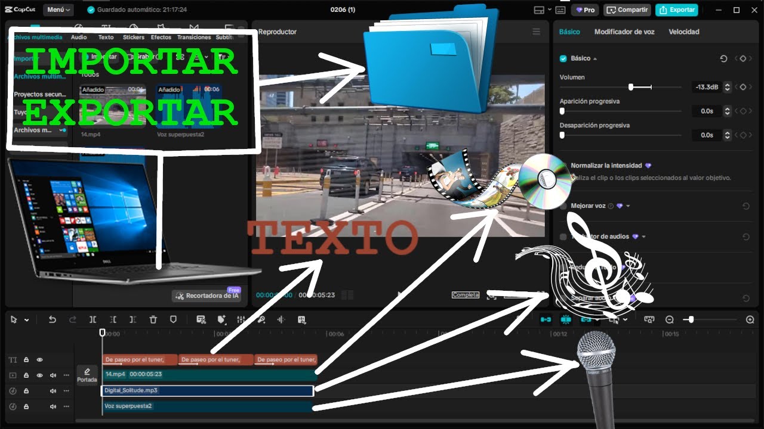Adjust the Volumen slider
The image size is (764, 429).
click(x=621, y=87)
